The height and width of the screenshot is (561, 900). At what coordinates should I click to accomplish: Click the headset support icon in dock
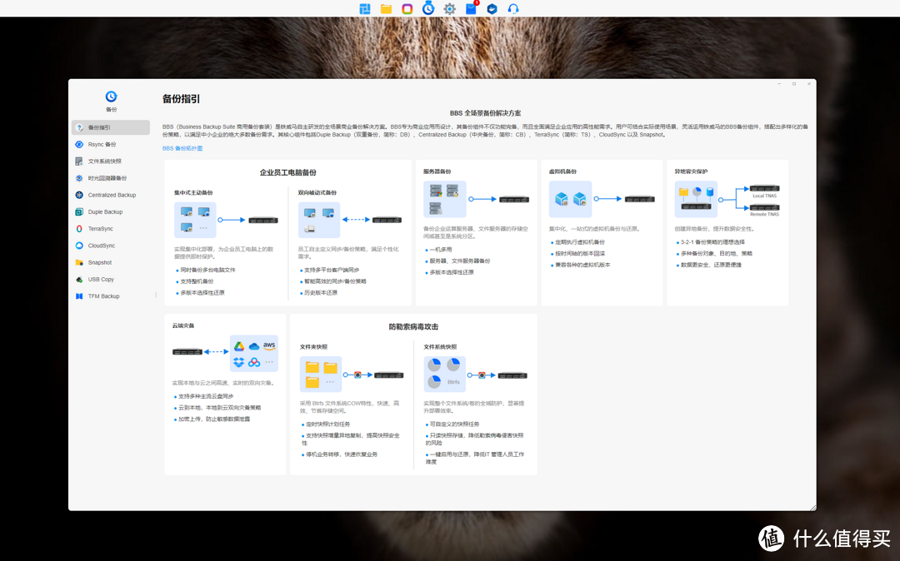pos(513,9)
